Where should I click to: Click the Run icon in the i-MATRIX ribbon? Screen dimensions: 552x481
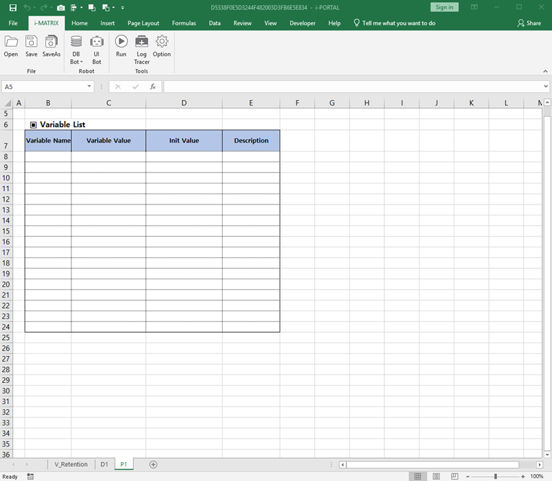pyautogui.click(x=121, y=41)
